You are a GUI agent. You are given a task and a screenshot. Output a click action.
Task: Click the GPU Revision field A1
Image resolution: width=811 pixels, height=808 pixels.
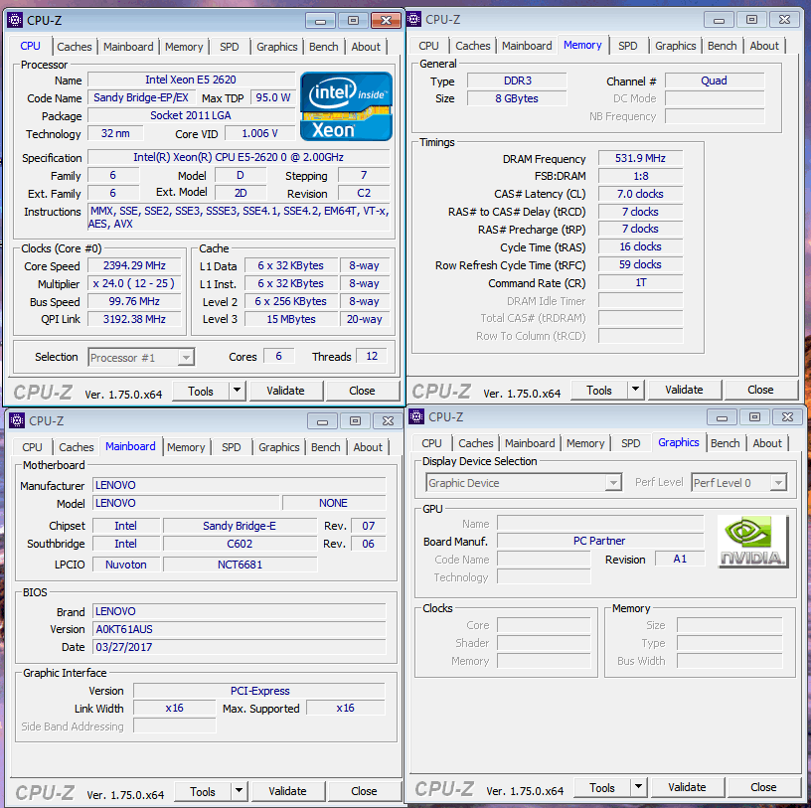point(680,559)
